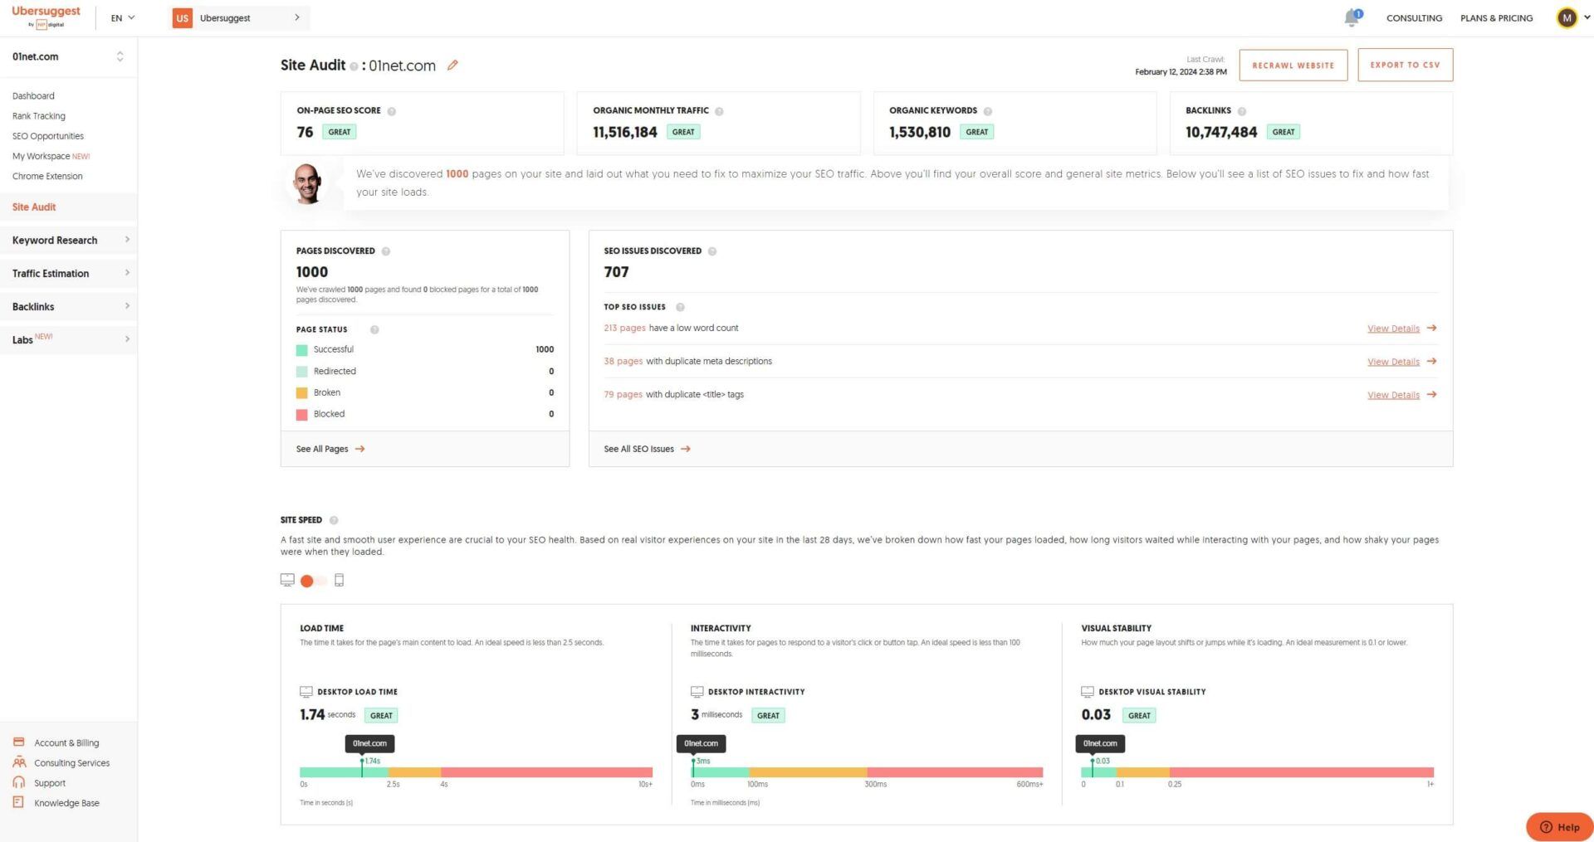Image resolution: width=1594 pixels, height=842 pixels.
Task: Open the user profile M menu
Action: tap(1572, 17)
